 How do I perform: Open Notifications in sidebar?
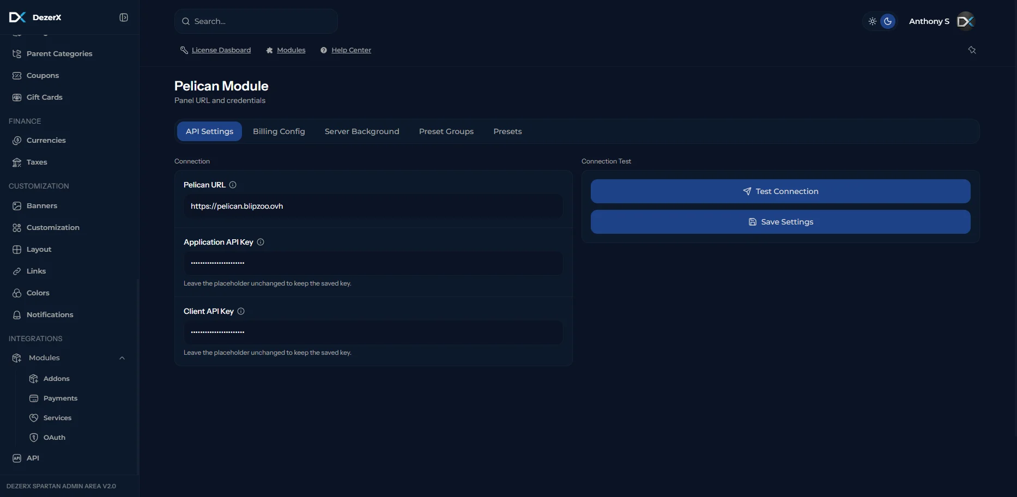(50, 314)
